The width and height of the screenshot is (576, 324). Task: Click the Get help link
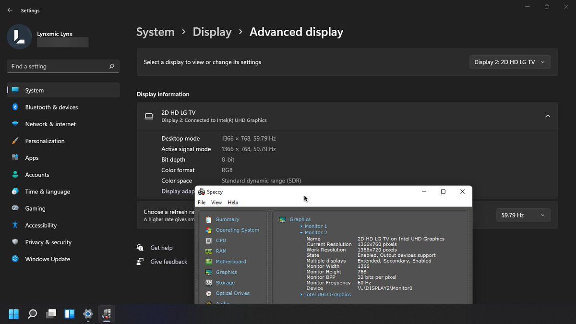pyautogui.click(x=161, y=248)
